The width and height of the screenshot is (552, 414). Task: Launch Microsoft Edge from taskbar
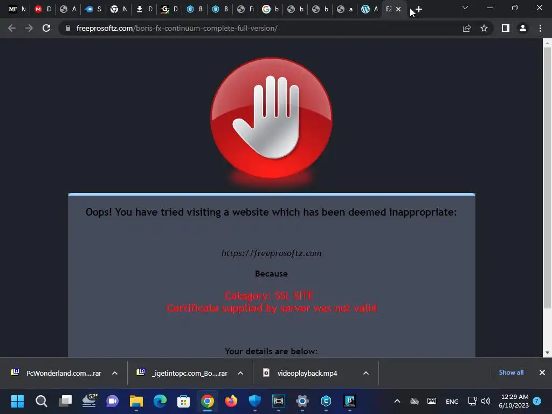[160, 401]
